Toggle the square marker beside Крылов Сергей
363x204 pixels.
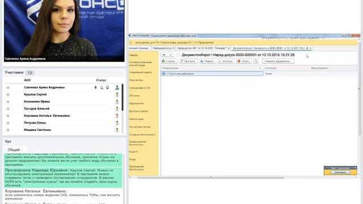[x=8, y=95]
